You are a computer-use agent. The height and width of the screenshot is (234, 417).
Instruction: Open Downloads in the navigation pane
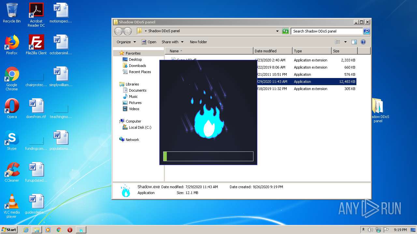[x=137, y=66]
